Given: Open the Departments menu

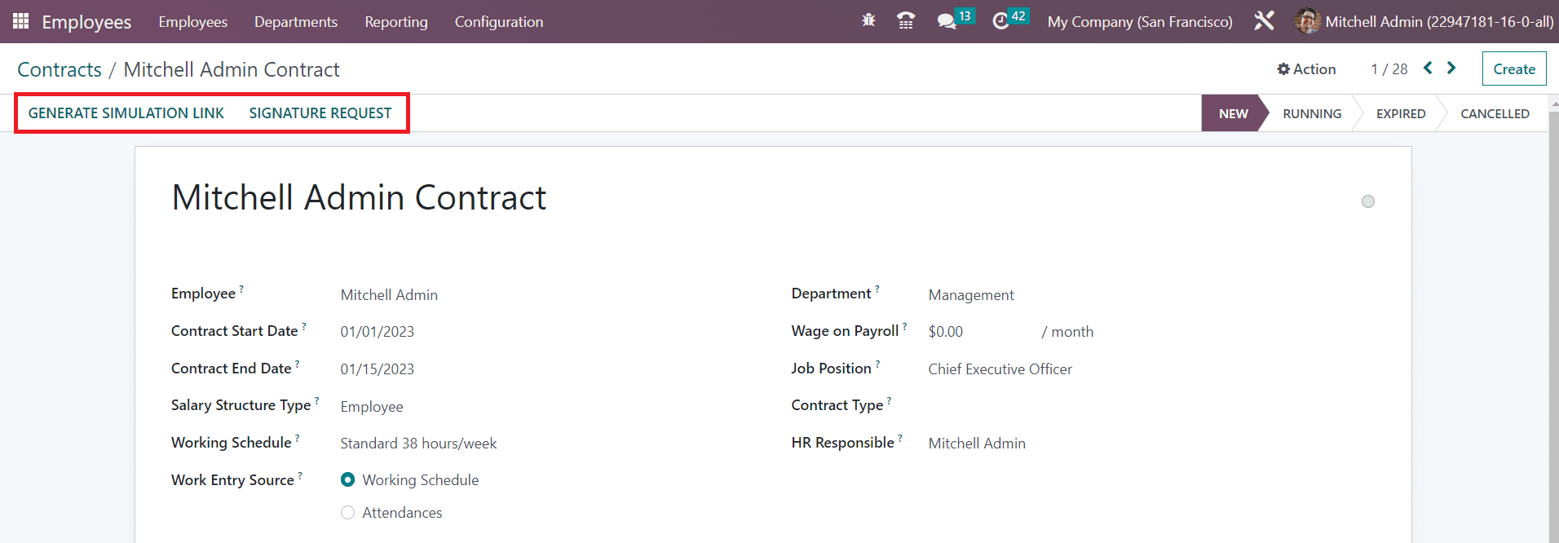Looking at the screenshot, I should [295, 22].
